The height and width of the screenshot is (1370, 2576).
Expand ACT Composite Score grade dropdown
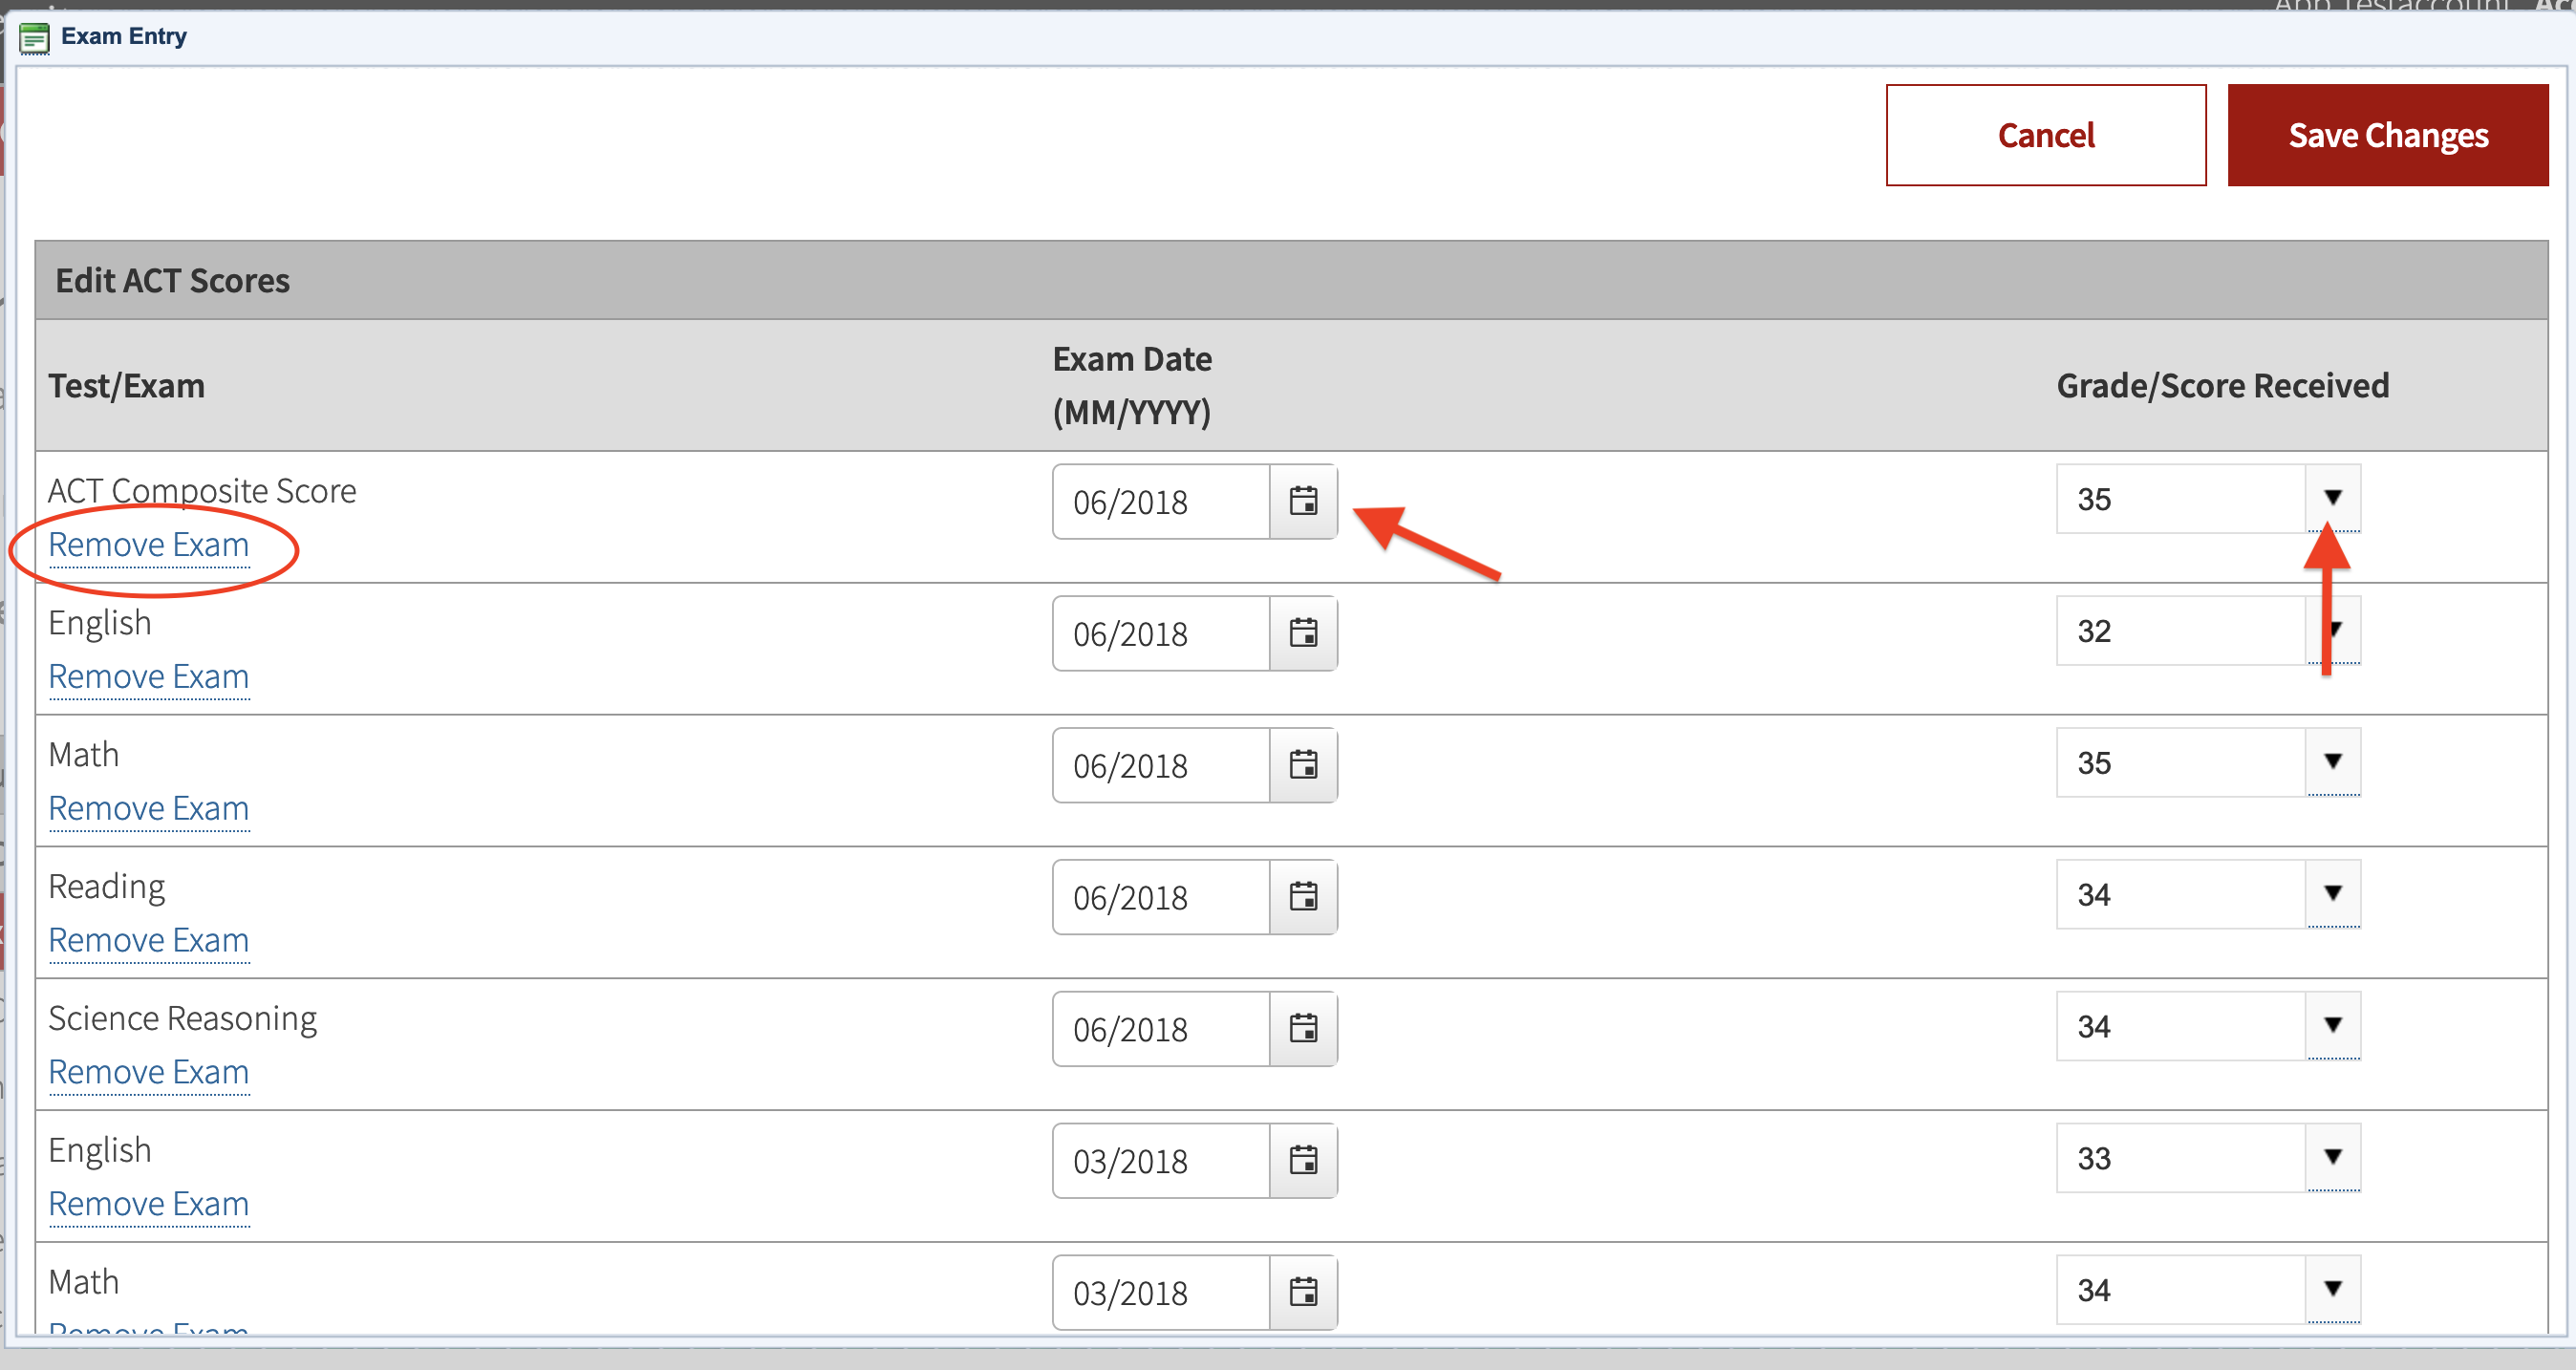[x=2332, y=498]
